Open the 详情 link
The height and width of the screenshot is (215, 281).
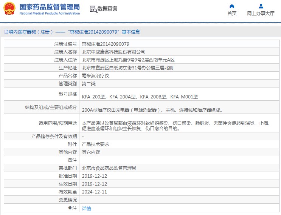pos(86,208)
